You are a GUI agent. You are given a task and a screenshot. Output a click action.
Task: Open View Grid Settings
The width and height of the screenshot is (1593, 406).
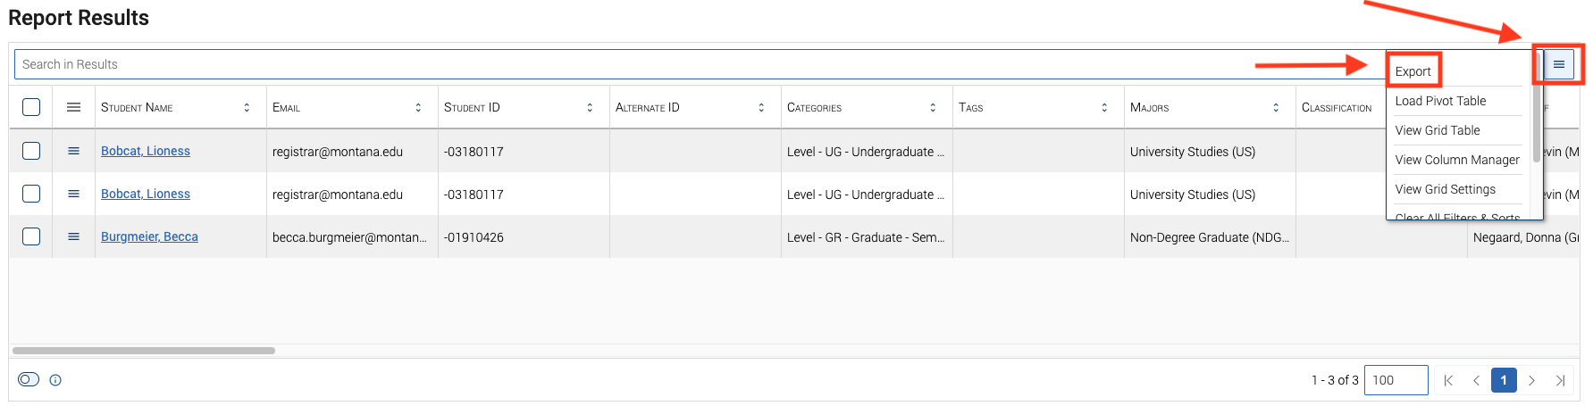[1446, 189]
